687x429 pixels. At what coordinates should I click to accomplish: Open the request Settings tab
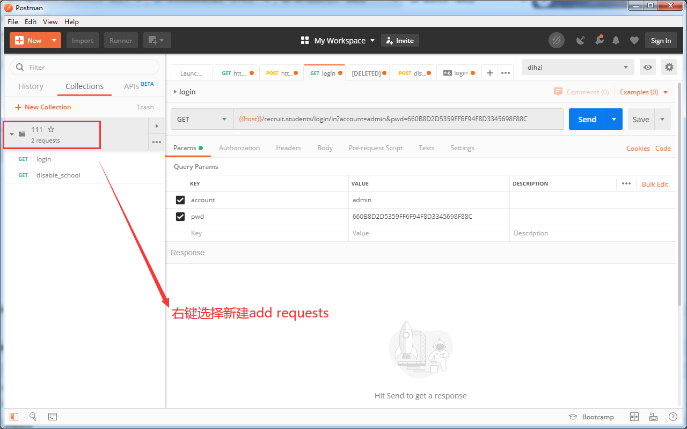(462, 147)
